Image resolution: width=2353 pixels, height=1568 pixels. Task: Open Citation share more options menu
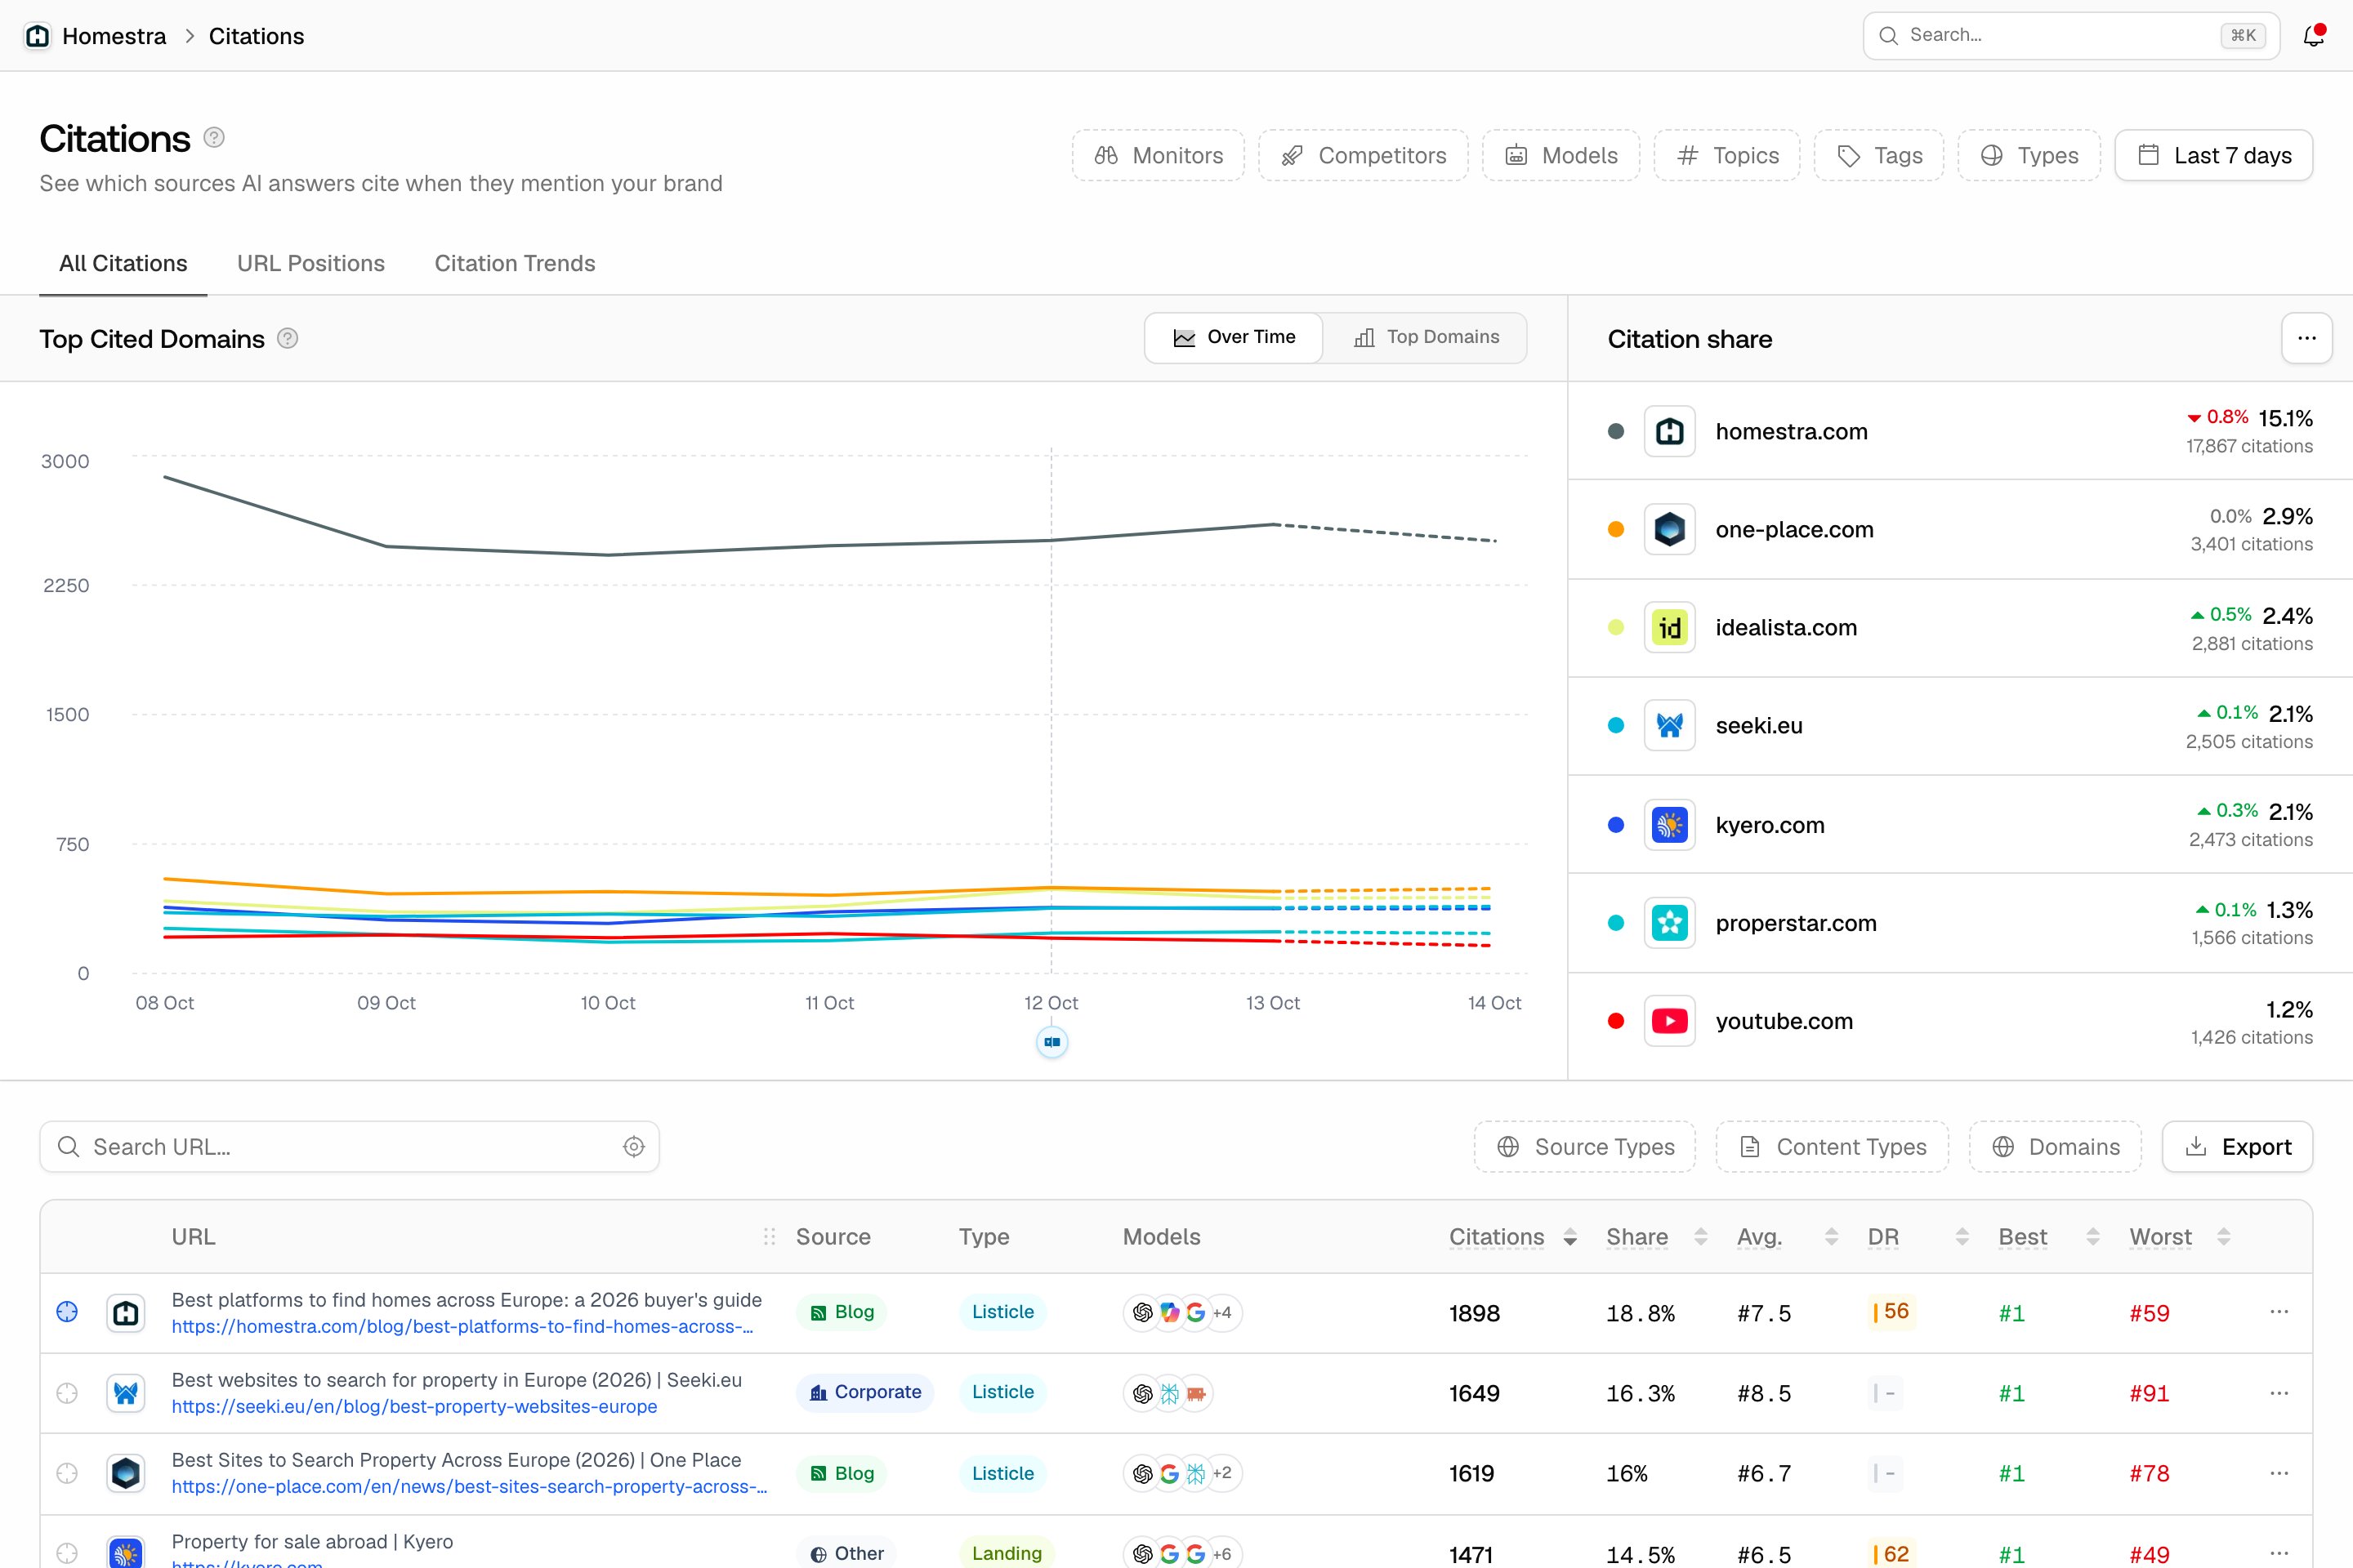pyautogui.click(x=2307, y=338)
